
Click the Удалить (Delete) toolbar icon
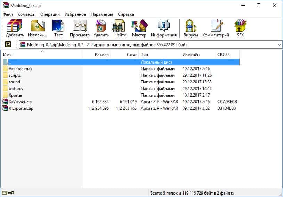[x=101, y=28]
